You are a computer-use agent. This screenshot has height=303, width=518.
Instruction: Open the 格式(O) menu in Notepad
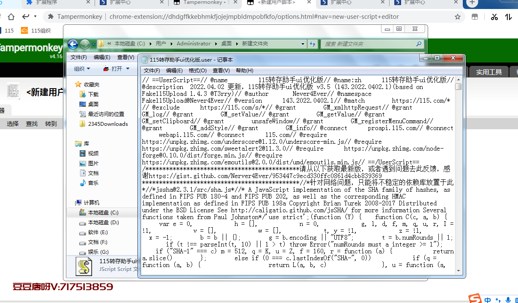coord(197,71)
